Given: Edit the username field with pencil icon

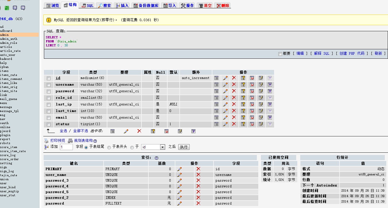Looking at the screenshot, I should point(225,85).
